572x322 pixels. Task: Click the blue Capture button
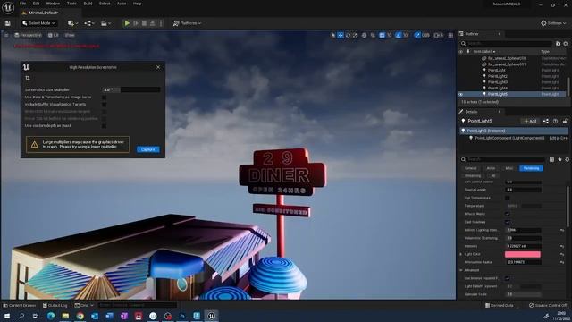tap(148, 149)
